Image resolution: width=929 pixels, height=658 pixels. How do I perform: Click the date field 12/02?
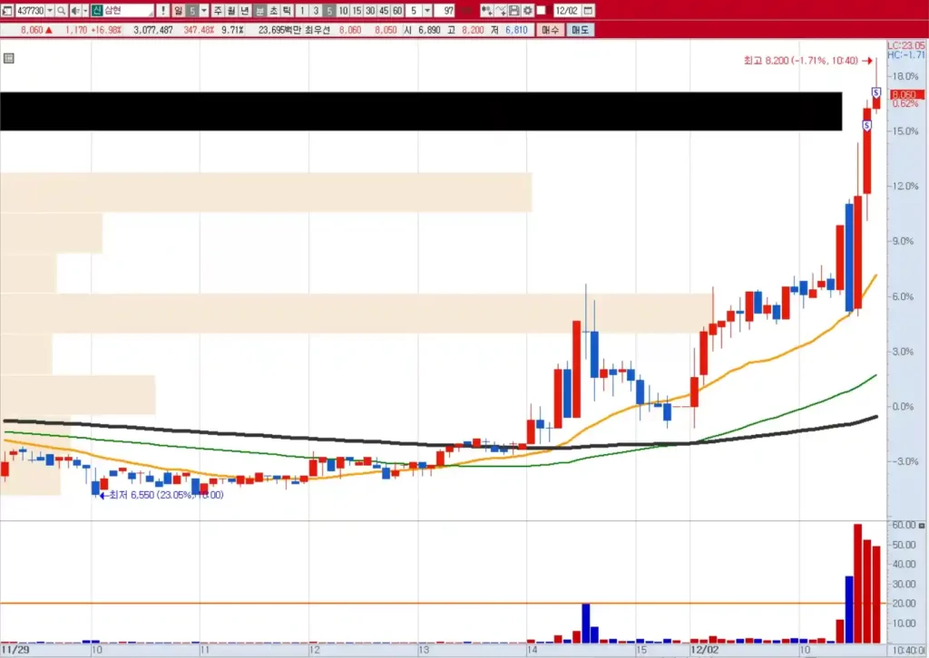coord(567,11)
